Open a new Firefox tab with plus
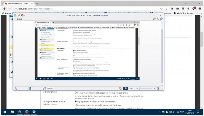The height and width of the screenshot is (116, 204). (x=37, y=4)
